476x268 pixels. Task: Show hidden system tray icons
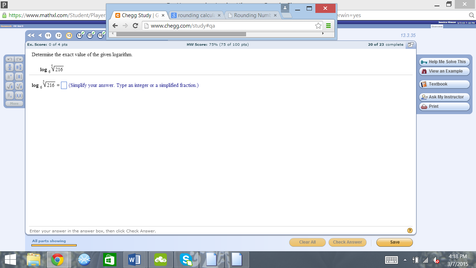405,260
